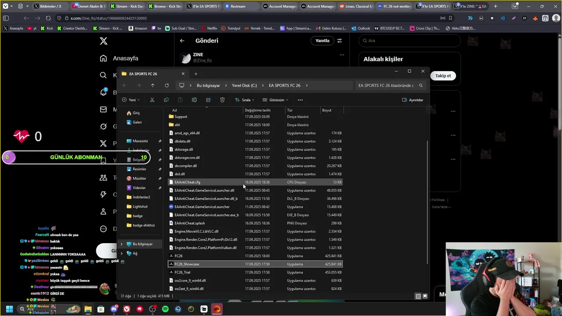Open the Sırala sort dropdown
Image resolution: width=562 pixels, height=316 pixels.
point(244,100)
